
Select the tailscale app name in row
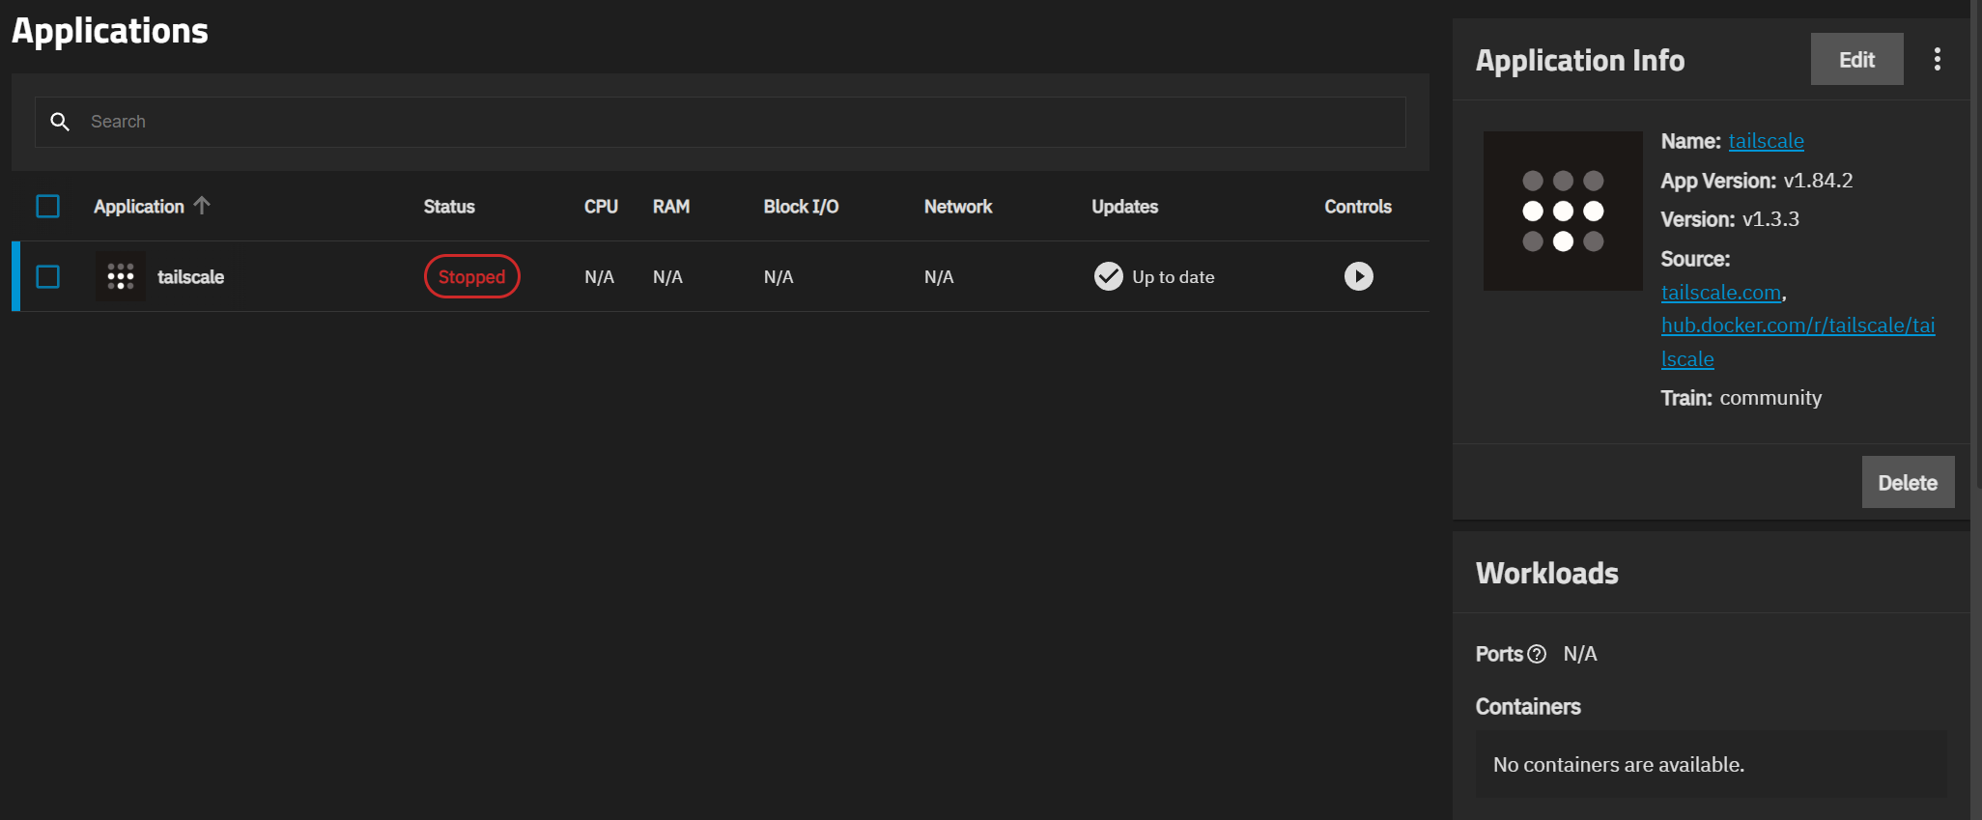[x=190, y=277]
